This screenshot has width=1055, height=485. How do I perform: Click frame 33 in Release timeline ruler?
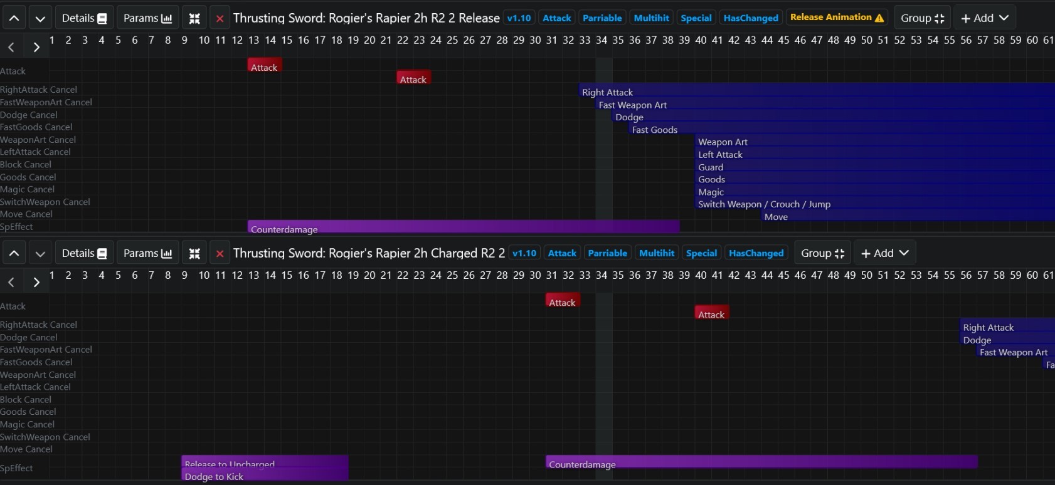(x=585, y=40)
